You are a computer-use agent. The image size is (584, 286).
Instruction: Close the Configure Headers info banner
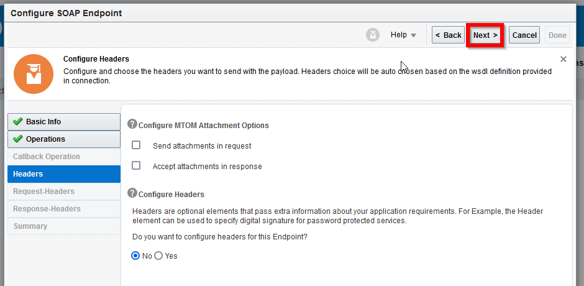(563, 59)
